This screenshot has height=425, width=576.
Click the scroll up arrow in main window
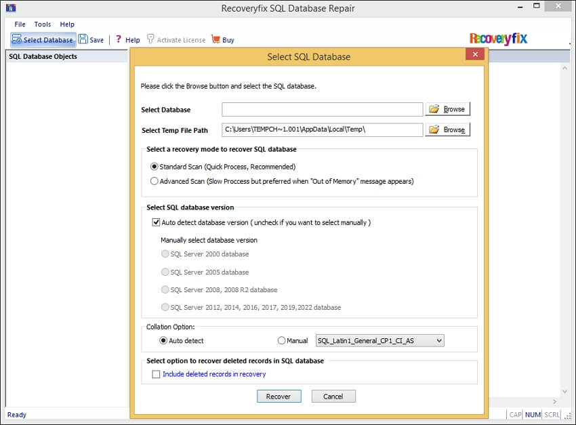(564, 68)
